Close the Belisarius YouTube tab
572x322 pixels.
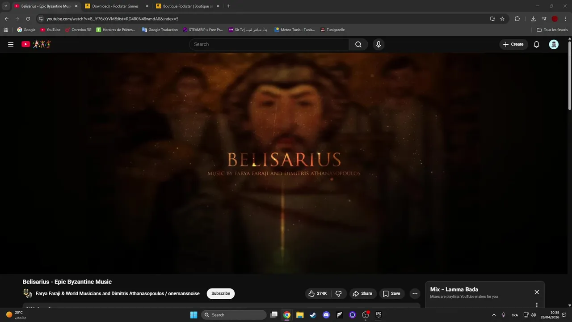tap(76, 6)
